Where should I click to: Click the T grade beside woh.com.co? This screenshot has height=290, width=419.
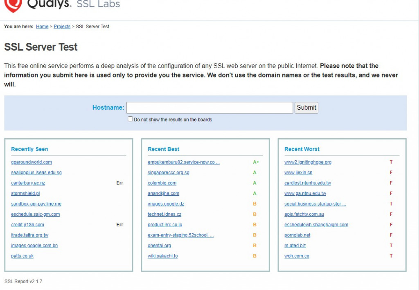click(391, 256)
